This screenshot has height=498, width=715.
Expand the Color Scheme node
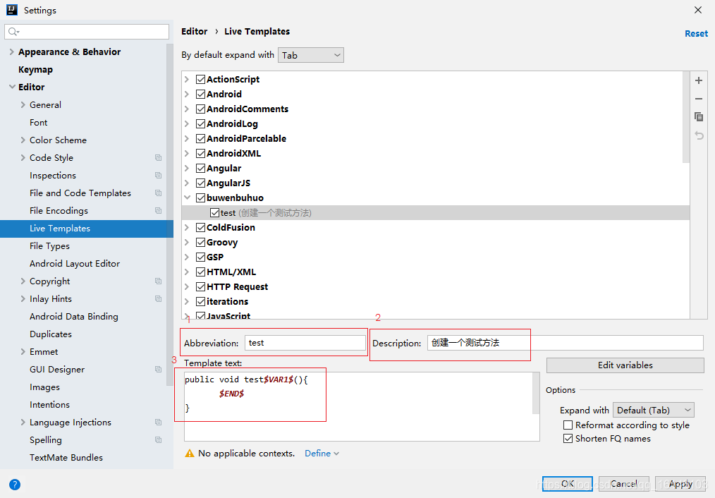(23, 140)
